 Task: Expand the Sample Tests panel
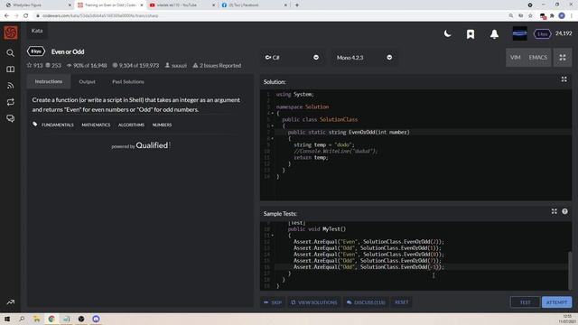[x=554, y=211]
